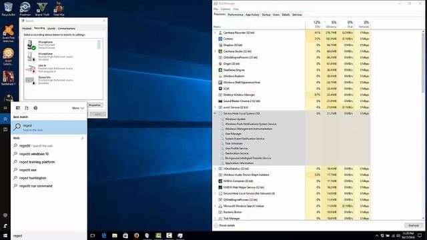Click the Sound Blaster Cinema 2 process icon

pyautogui.click(x=220, y=101)
